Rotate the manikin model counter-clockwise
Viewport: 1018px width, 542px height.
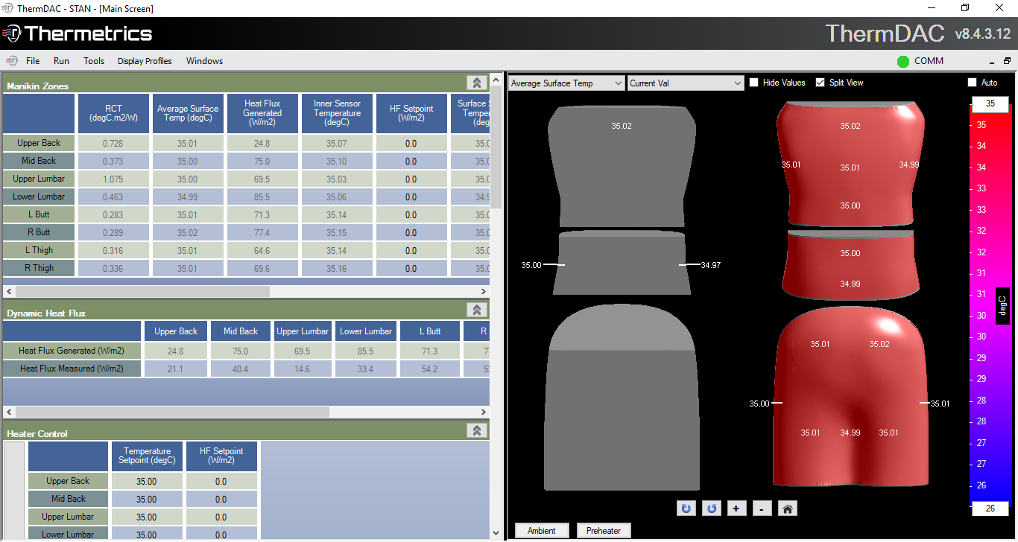click(712, 508)
